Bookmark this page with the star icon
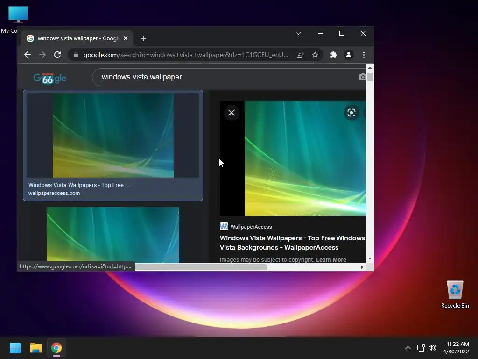The height and width of the screenshot is (359, 478). tap(315, 55)
